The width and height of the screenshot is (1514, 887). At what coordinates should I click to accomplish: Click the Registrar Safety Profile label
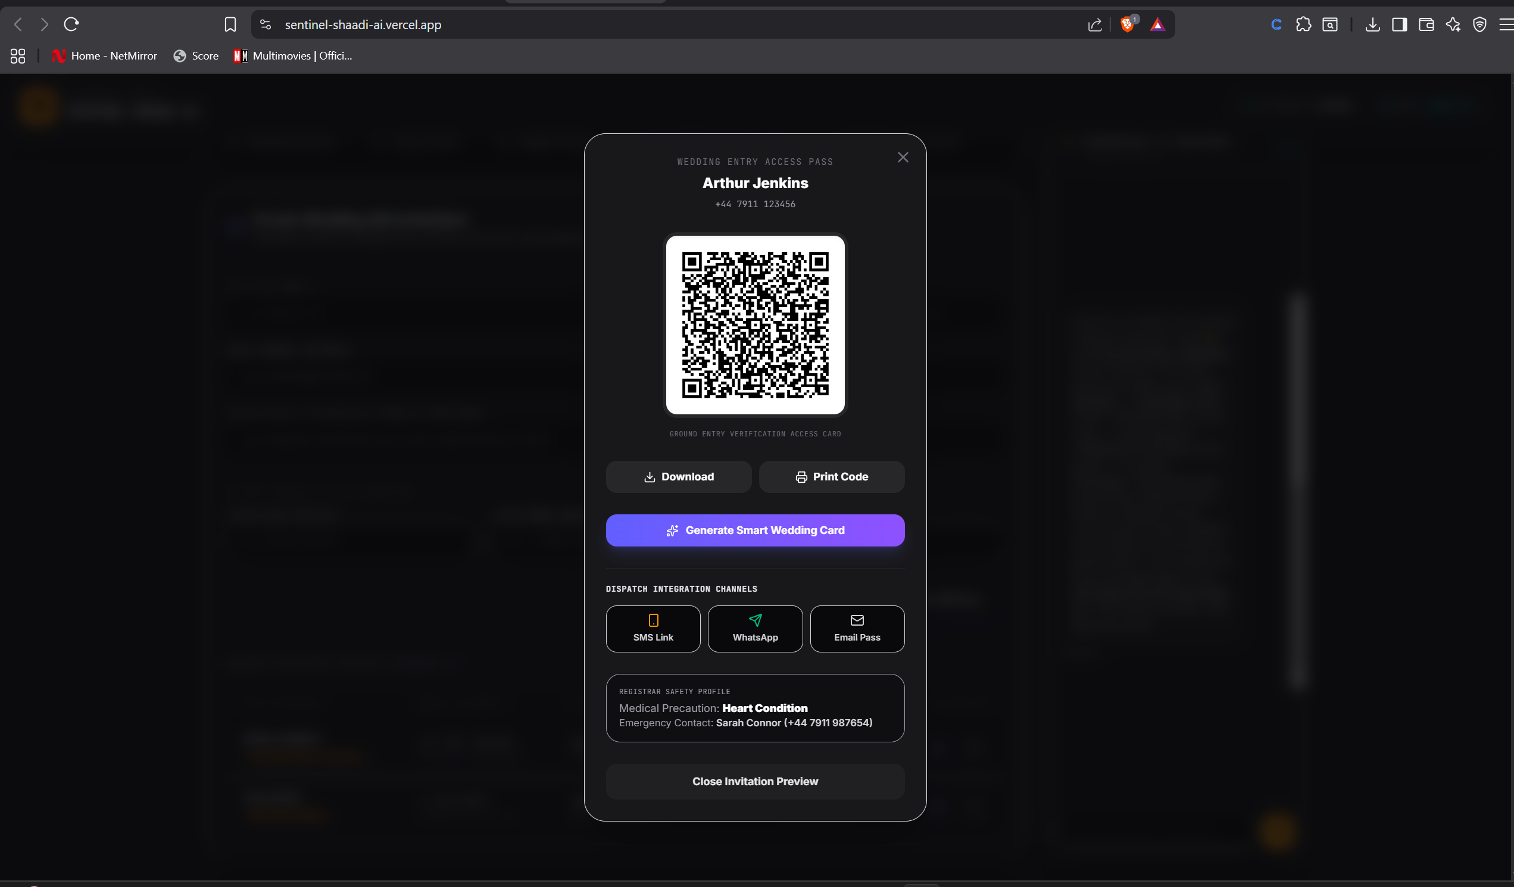click(675, 692)
